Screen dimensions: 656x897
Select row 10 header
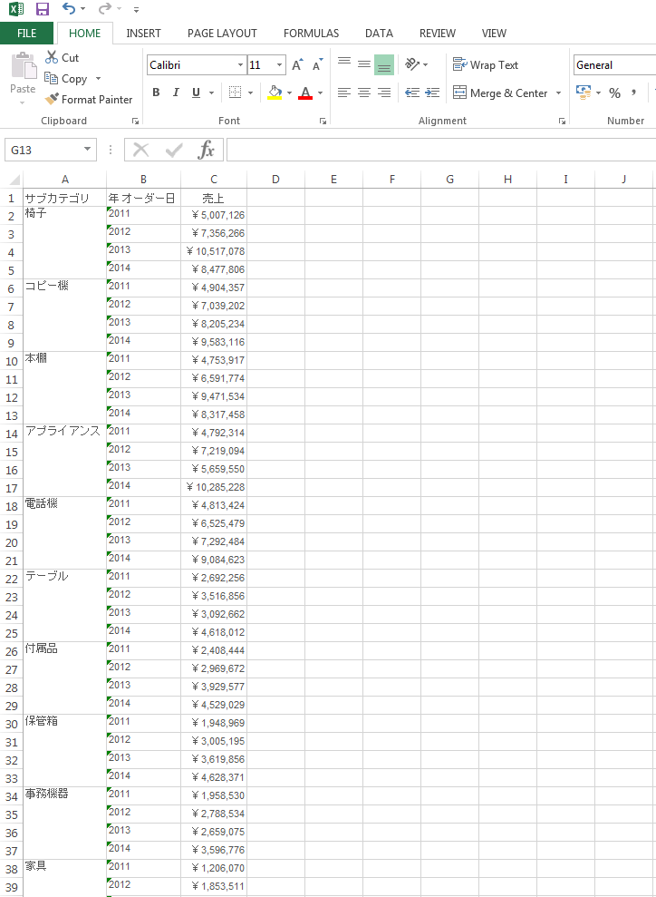click(12, 361)
